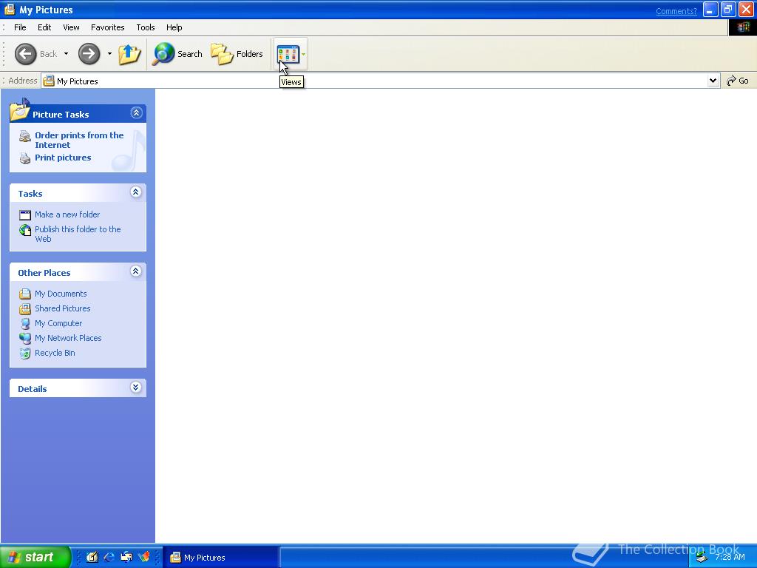Click the first Quick Launch icon
This screenshot has width=757, height=568.
(x=92, y=557)
